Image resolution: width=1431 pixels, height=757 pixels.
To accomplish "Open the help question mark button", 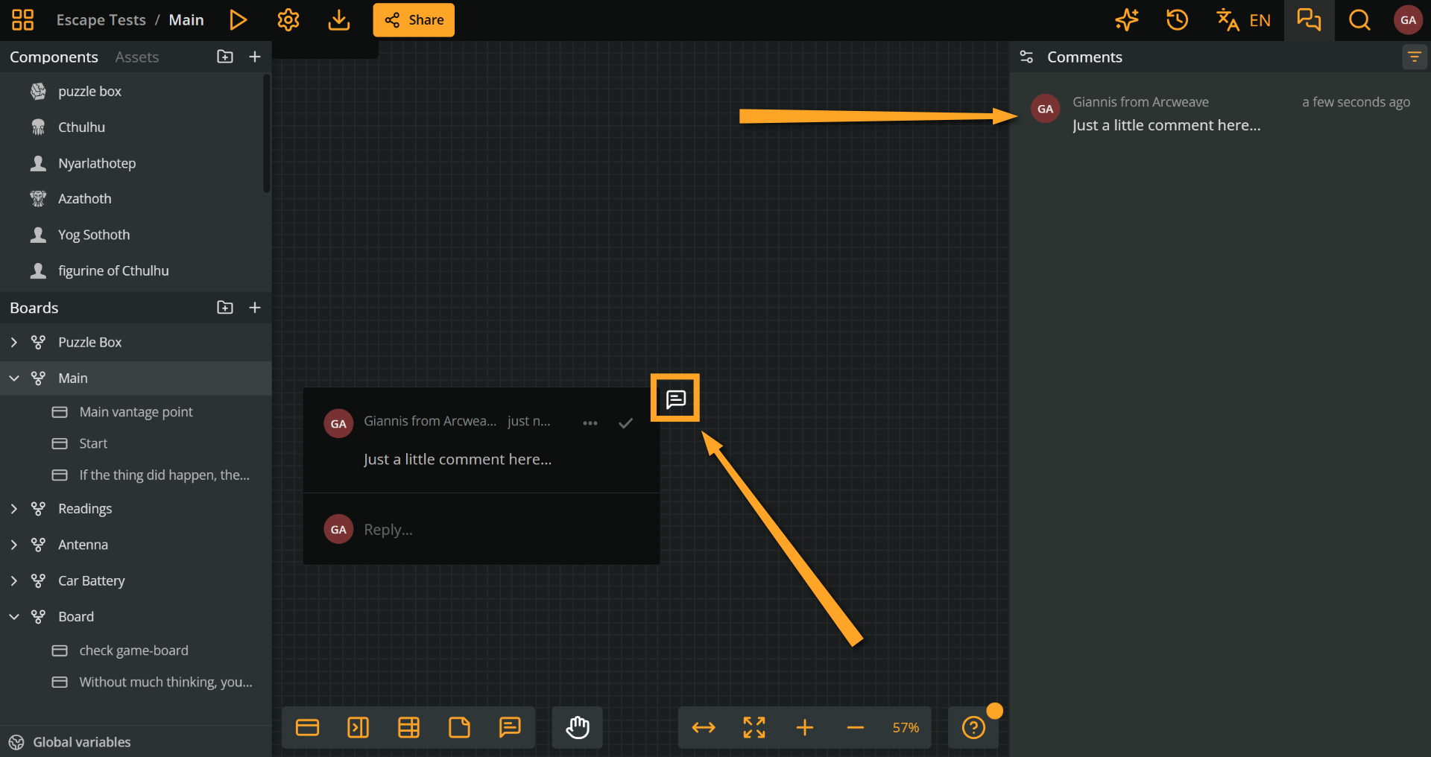I will (x=973, y=727).
